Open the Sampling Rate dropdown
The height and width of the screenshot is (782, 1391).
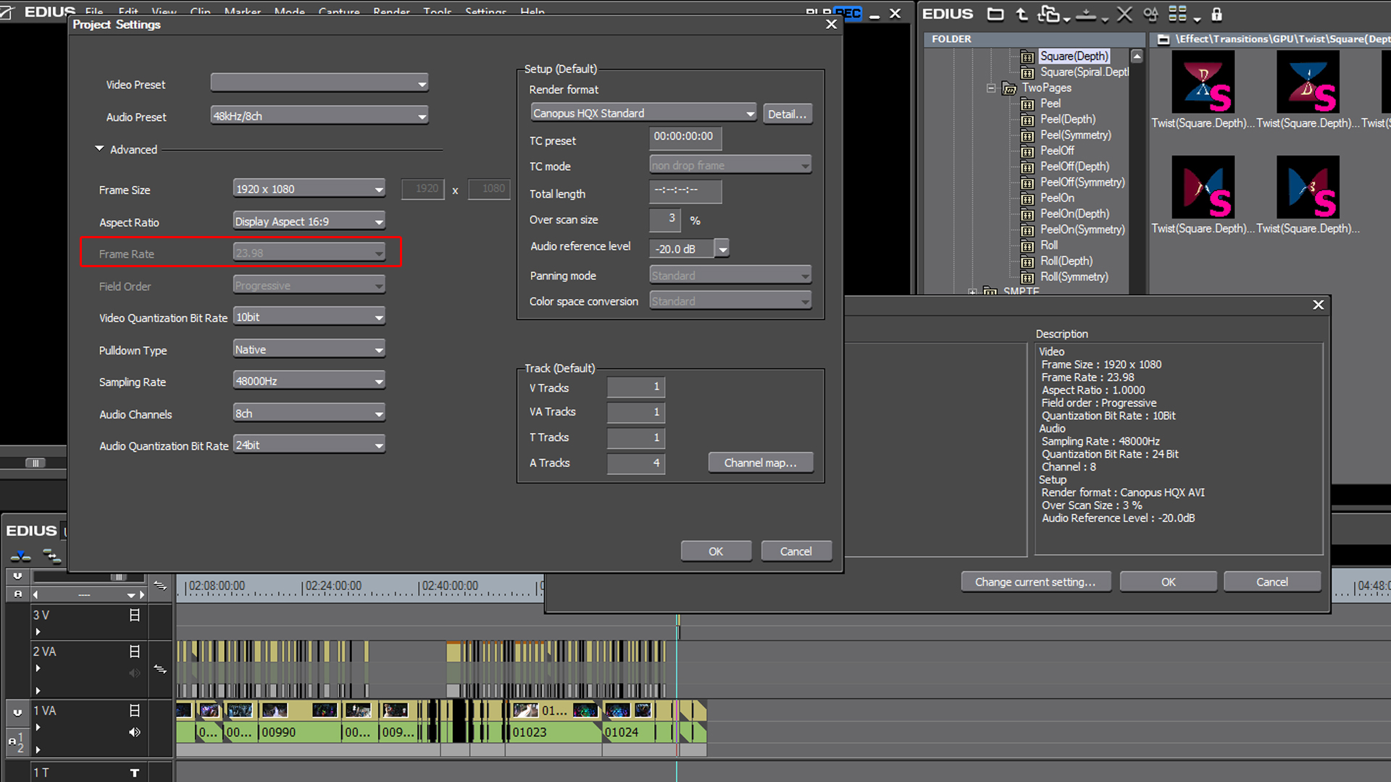309,381
